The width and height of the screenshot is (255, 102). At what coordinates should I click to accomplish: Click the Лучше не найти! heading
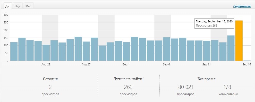pyautogui.click(x=128, y=79)
